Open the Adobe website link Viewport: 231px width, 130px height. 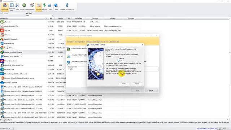coord(113,26)
